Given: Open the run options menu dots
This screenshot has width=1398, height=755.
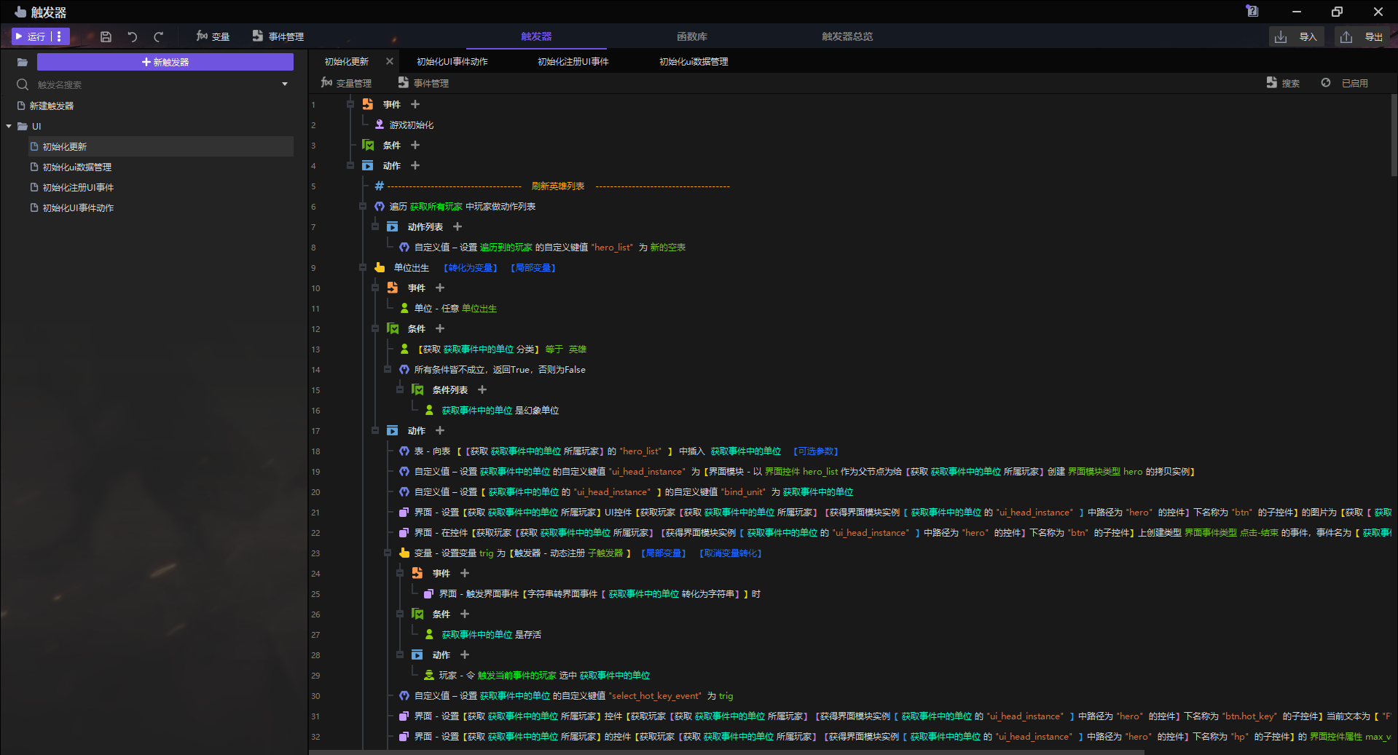Looking at the screenshot, I should (60, 36).
